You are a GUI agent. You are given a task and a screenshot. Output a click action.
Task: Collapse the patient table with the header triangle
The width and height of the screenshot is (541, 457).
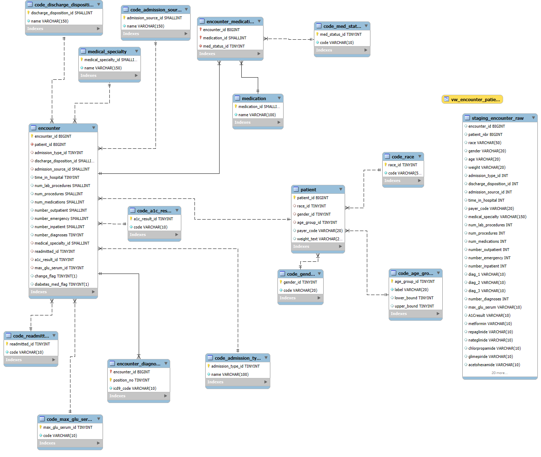coord(341,190)
